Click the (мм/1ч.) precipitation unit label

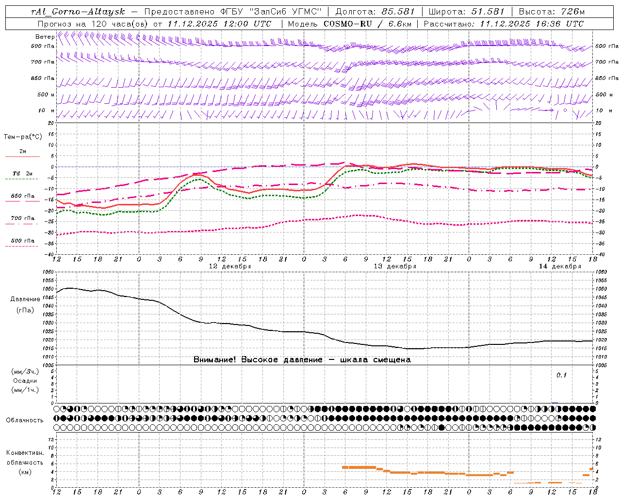click(x=25, y=390)
